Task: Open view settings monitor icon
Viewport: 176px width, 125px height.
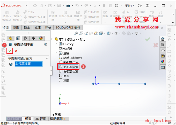Action: click(x=136, y=33)
